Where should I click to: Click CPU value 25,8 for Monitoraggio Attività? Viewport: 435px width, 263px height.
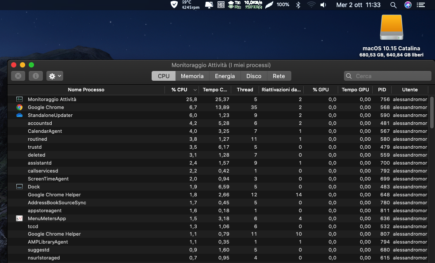click(191, 99)
